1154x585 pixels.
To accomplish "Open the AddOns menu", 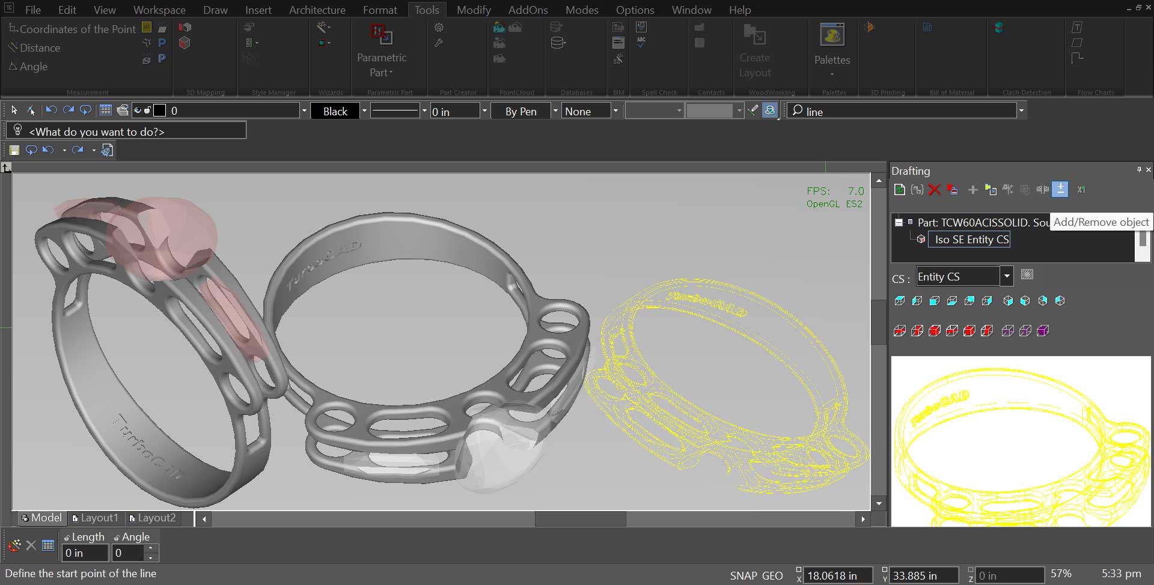I will point(528,10).
